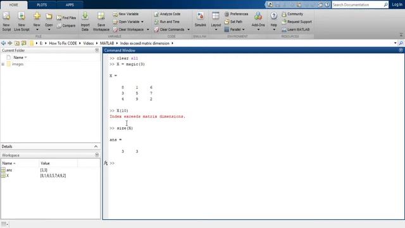405x228 pixels.
Task: Click the yellow plus New icon
Action: coord(37,16)
